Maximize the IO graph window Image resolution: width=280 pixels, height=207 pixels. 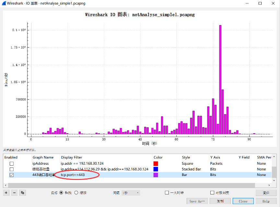click(x=260, y=3)
